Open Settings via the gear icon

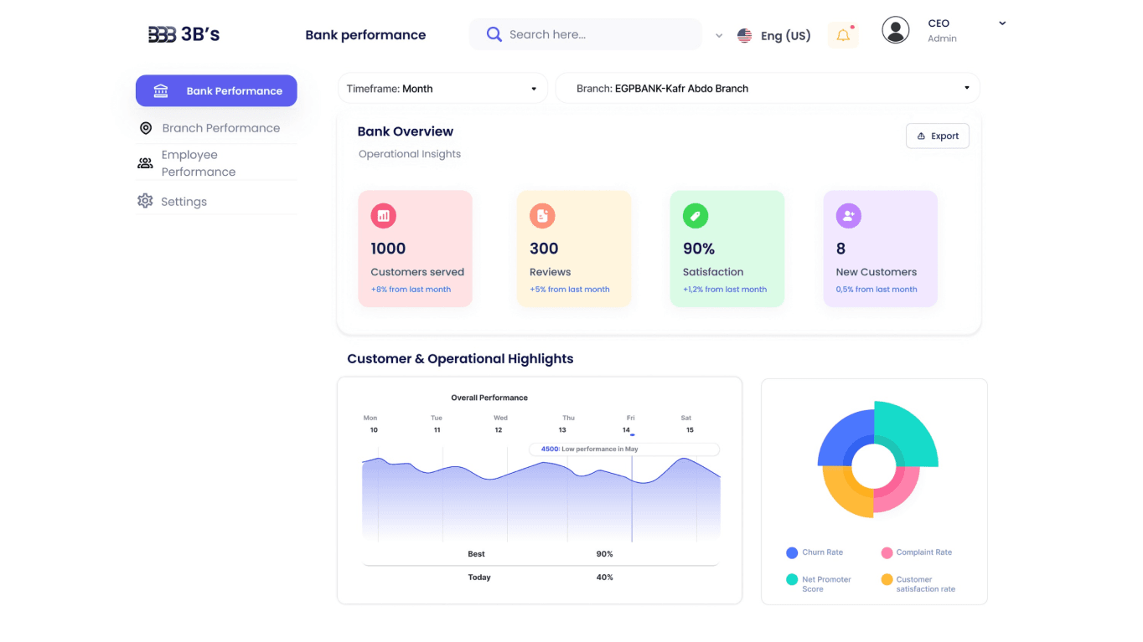[x=145, y=201]
